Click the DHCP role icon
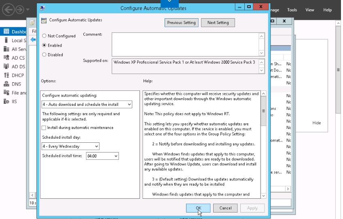This screenshot has width=343, height=219. coord(6,75)
